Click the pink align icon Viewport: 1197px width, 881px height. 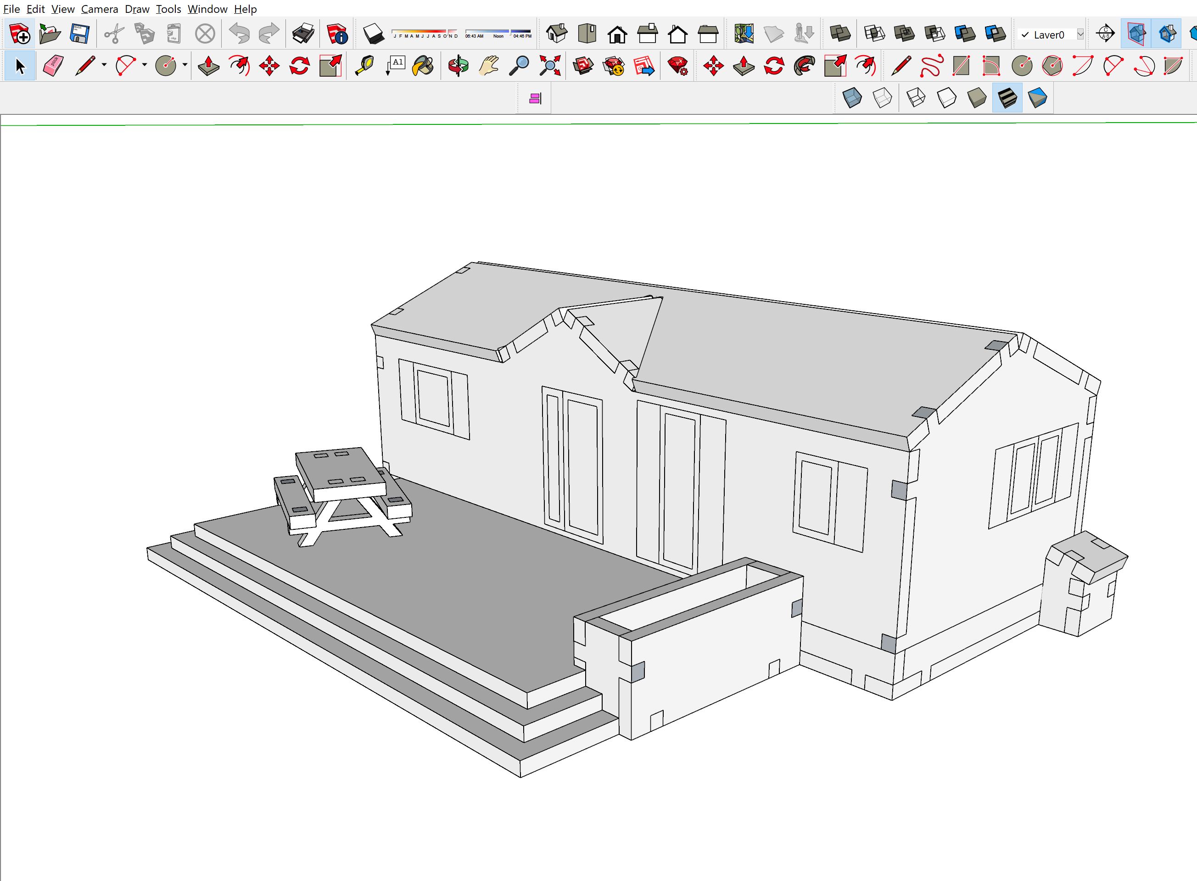click(x=535, y=98)
